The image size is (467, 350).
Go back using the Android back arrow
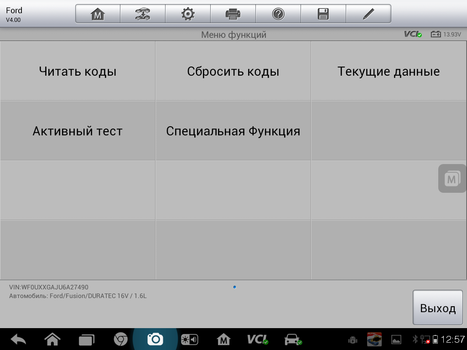(18, 339)
